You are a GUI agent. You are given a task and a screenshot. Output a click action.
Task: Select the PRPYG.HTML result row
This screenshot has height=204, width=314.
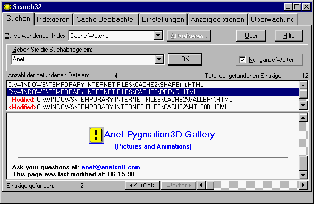coord(153,92)
